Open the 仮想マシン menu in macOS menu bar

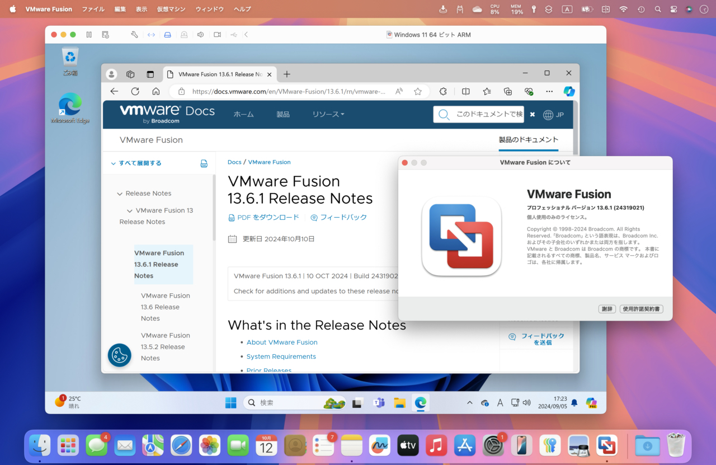(171, 9)
